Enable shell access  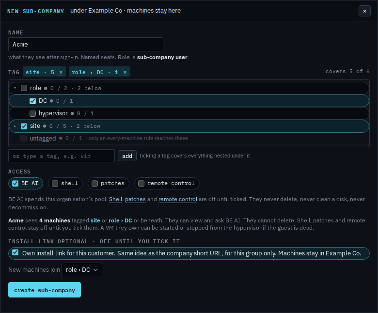pyautogui.click(x=55, y=183)
